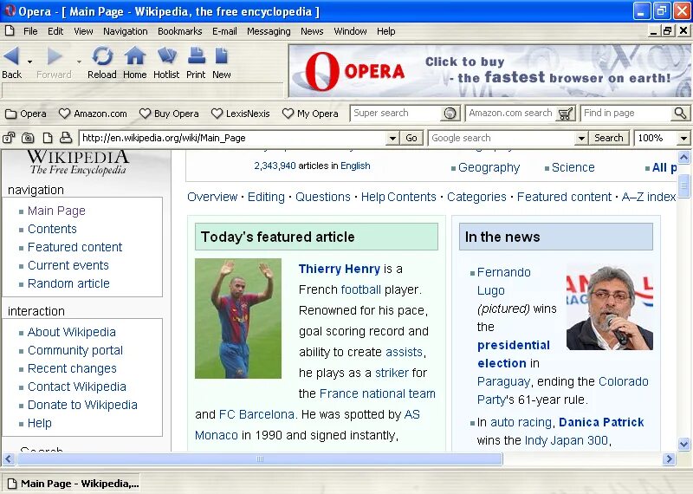Click the Reload page icon
693x494 pixels.
point(102,56)
